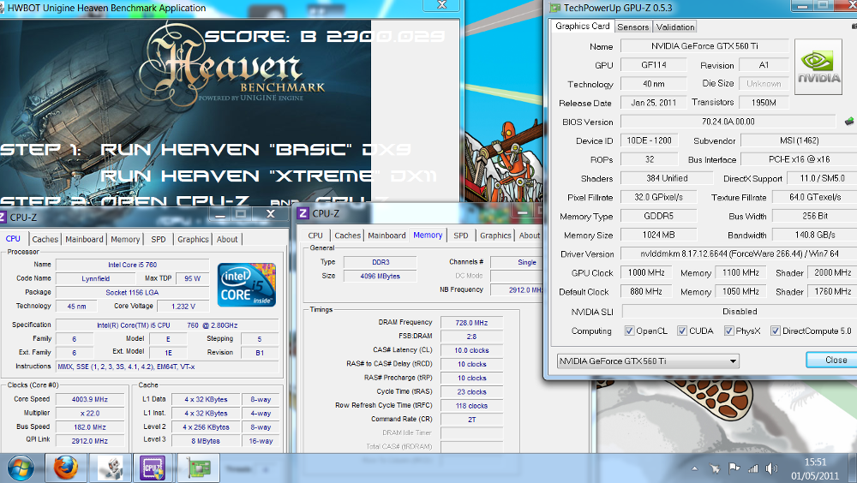This screenshot has height=483, width=857.
Task: Toggle the DirectCompute 5.0 checkbox
Action: pyautogui.click(x=776, y=331)
